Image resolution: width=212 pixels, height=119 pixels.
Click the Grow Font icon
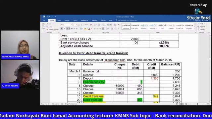79,25
